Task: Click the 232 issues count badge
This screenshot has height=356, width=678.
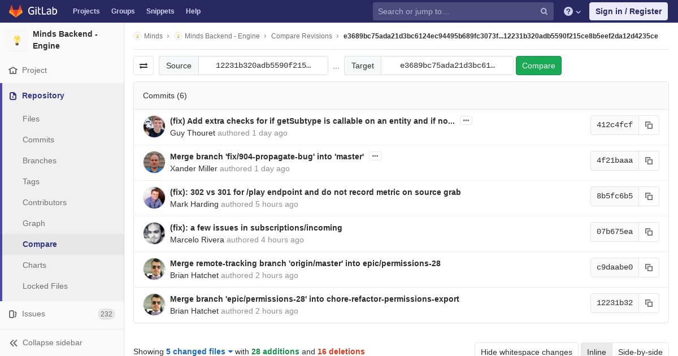Action: coord(106,314)
